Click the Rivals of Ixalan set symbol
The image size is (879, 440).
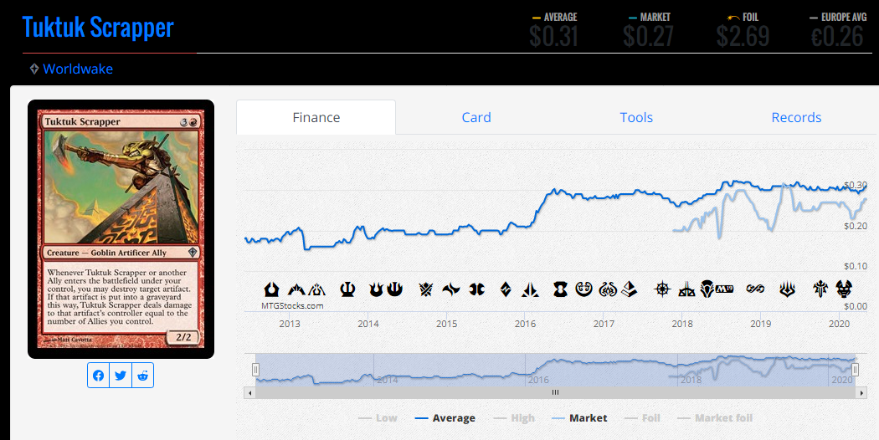[x=686, y=289]
